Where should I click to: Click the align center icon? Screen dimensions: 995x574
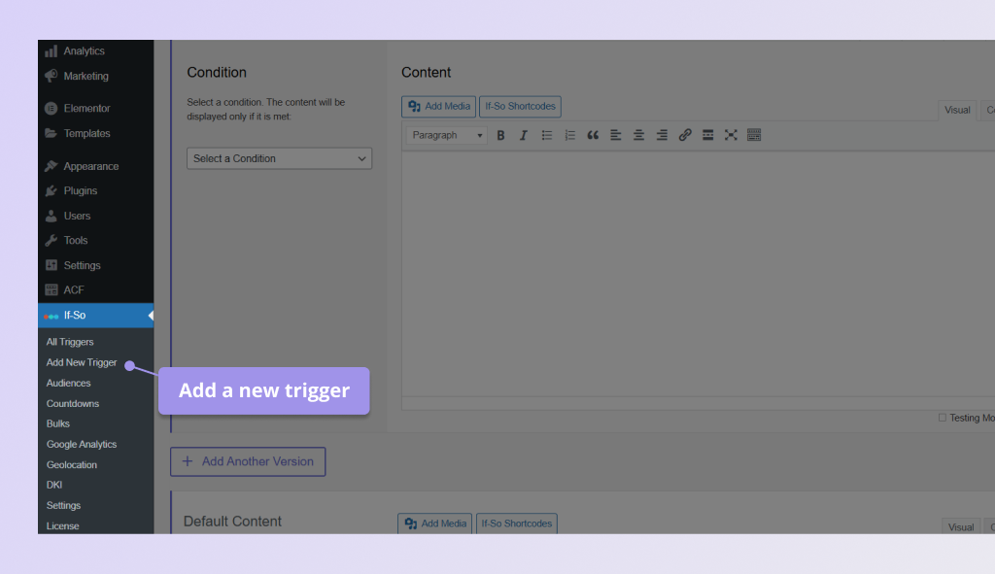point(638,135)
